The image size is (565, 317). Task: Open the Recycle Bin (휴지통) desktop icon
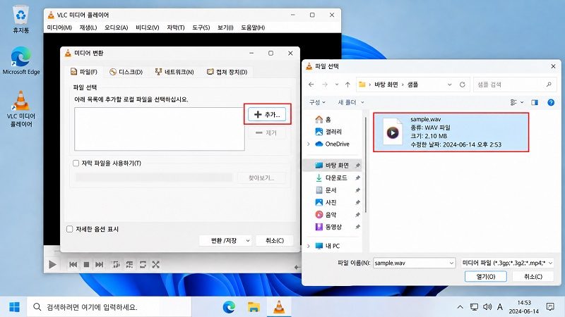coord(21,19)
